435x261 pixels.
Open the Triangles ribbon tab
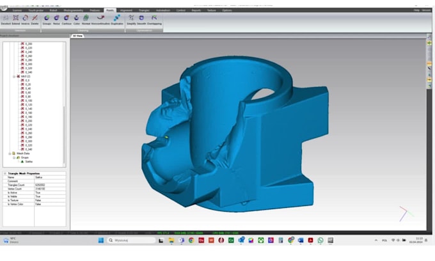click(144, 10)
